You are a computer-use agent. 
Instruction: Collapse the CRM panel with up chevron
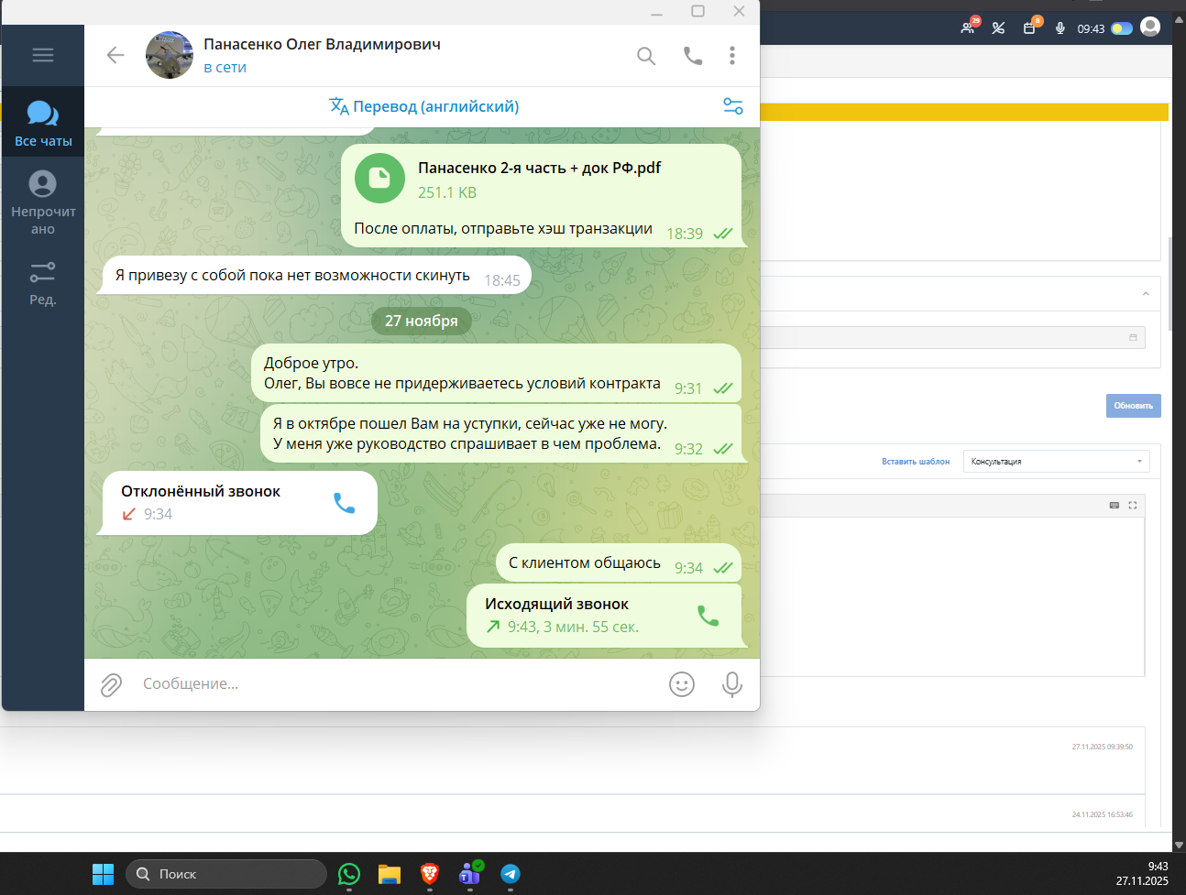coord(1146,294)
